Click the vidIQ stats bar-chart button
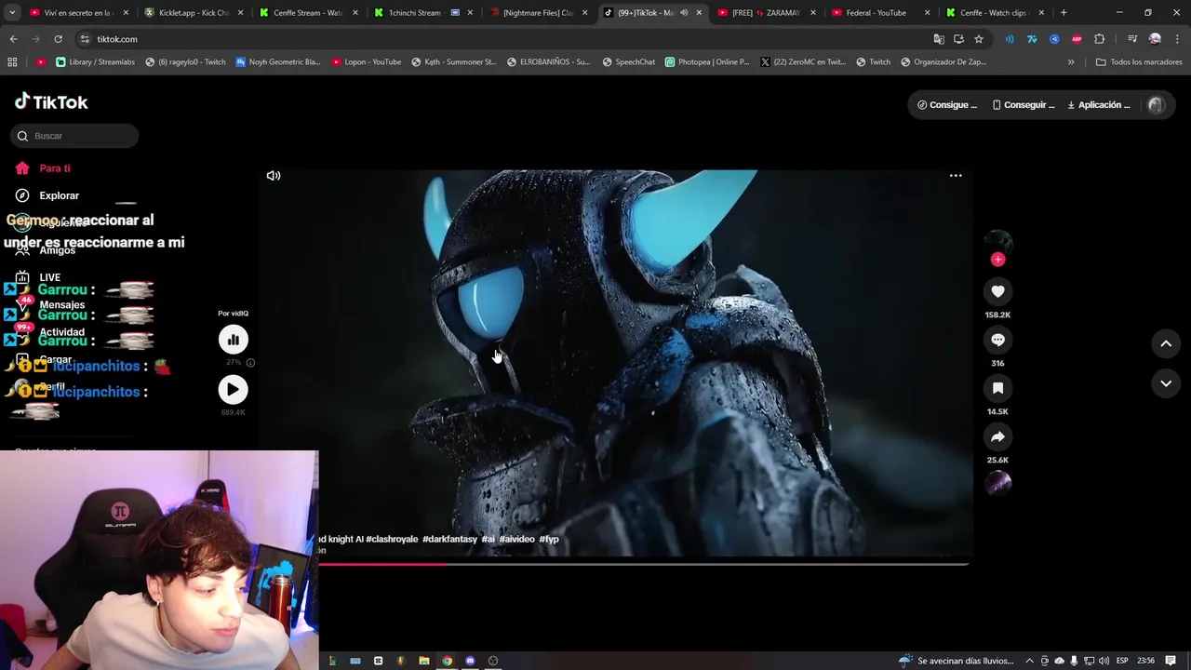Screen dimensions: 1191x670 click(x=233, y=340)
